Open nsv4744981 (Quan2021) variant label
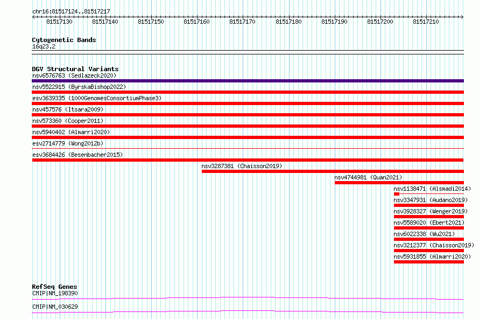479x319 pixels. [368, 177]
